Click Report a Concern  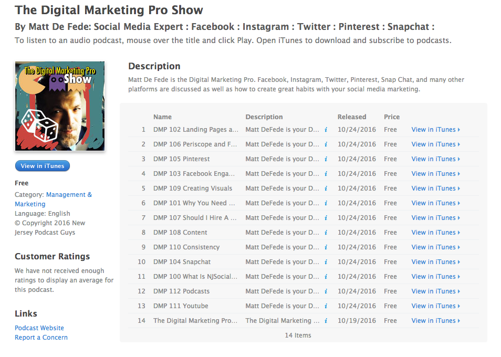point(41,338)
